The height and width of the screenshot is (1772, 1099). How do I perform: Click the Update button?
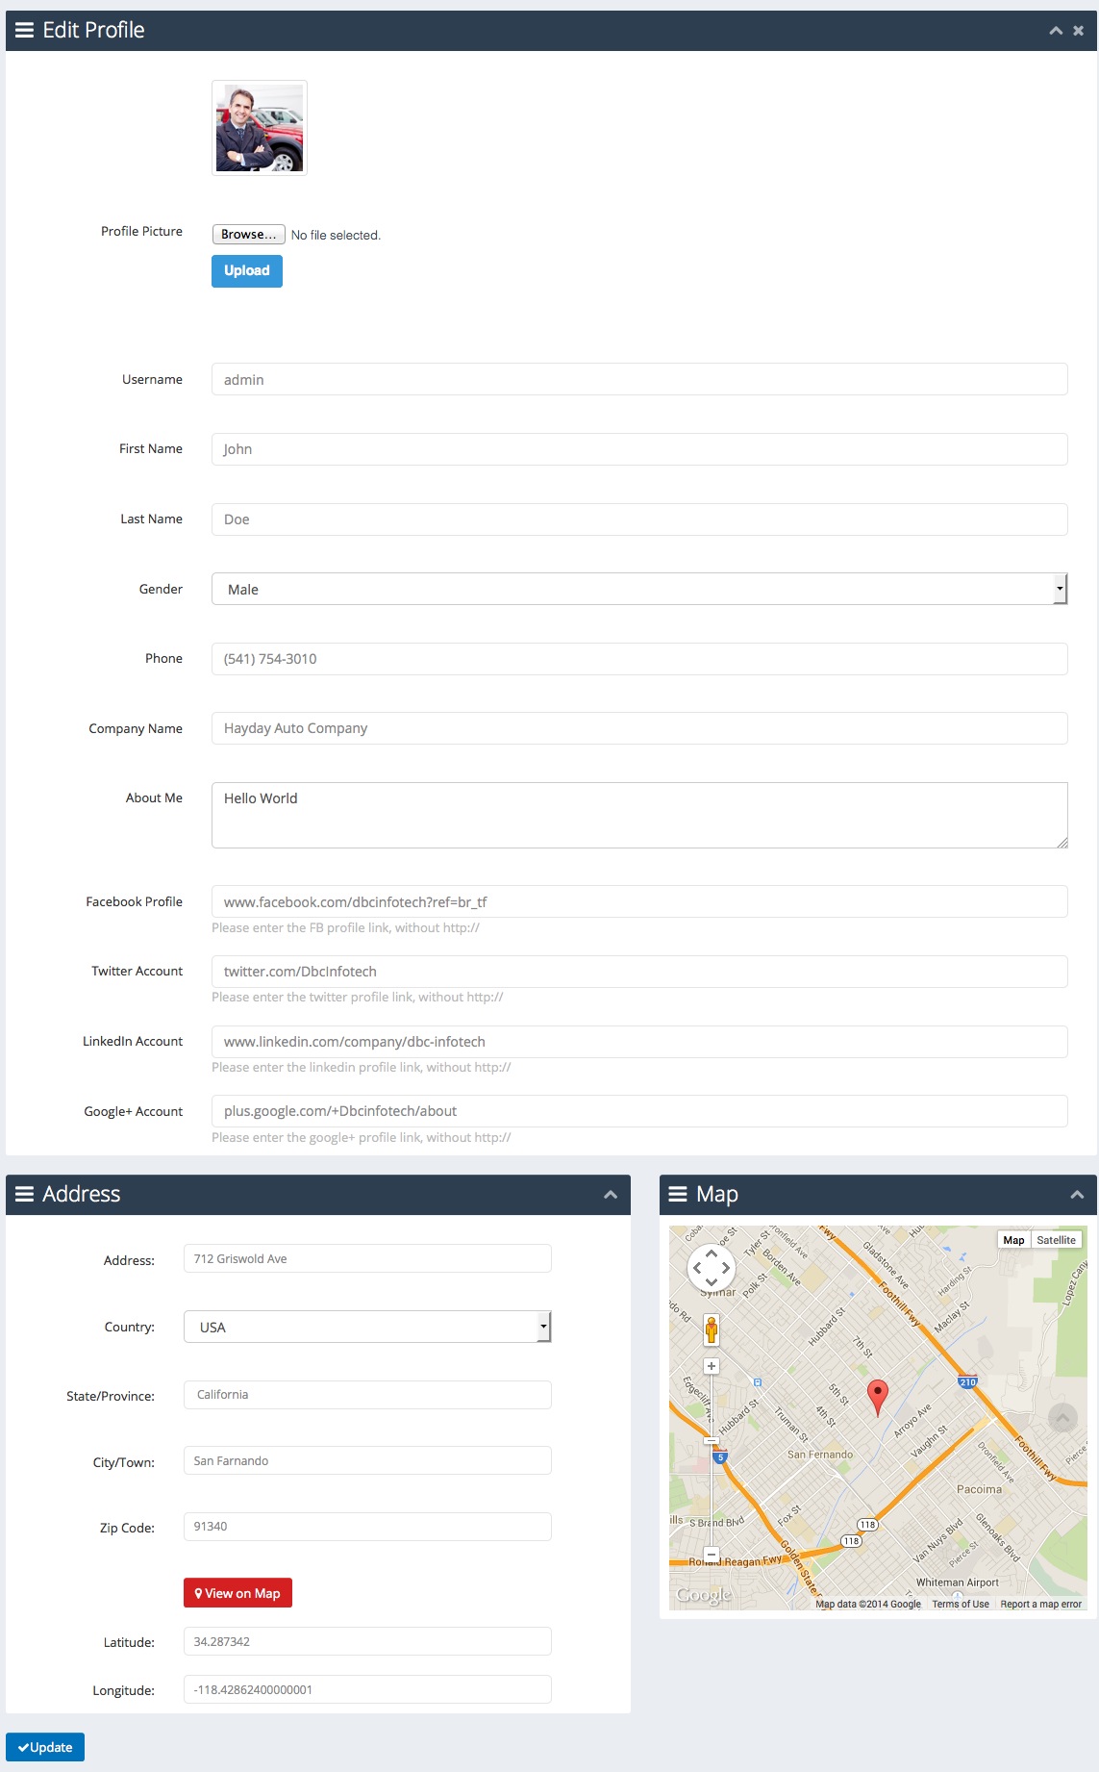[x=45, y=1747]
